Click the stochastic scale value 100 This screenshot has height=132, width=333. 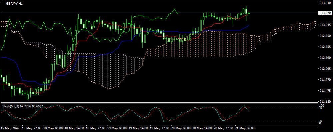coord(322,105)
